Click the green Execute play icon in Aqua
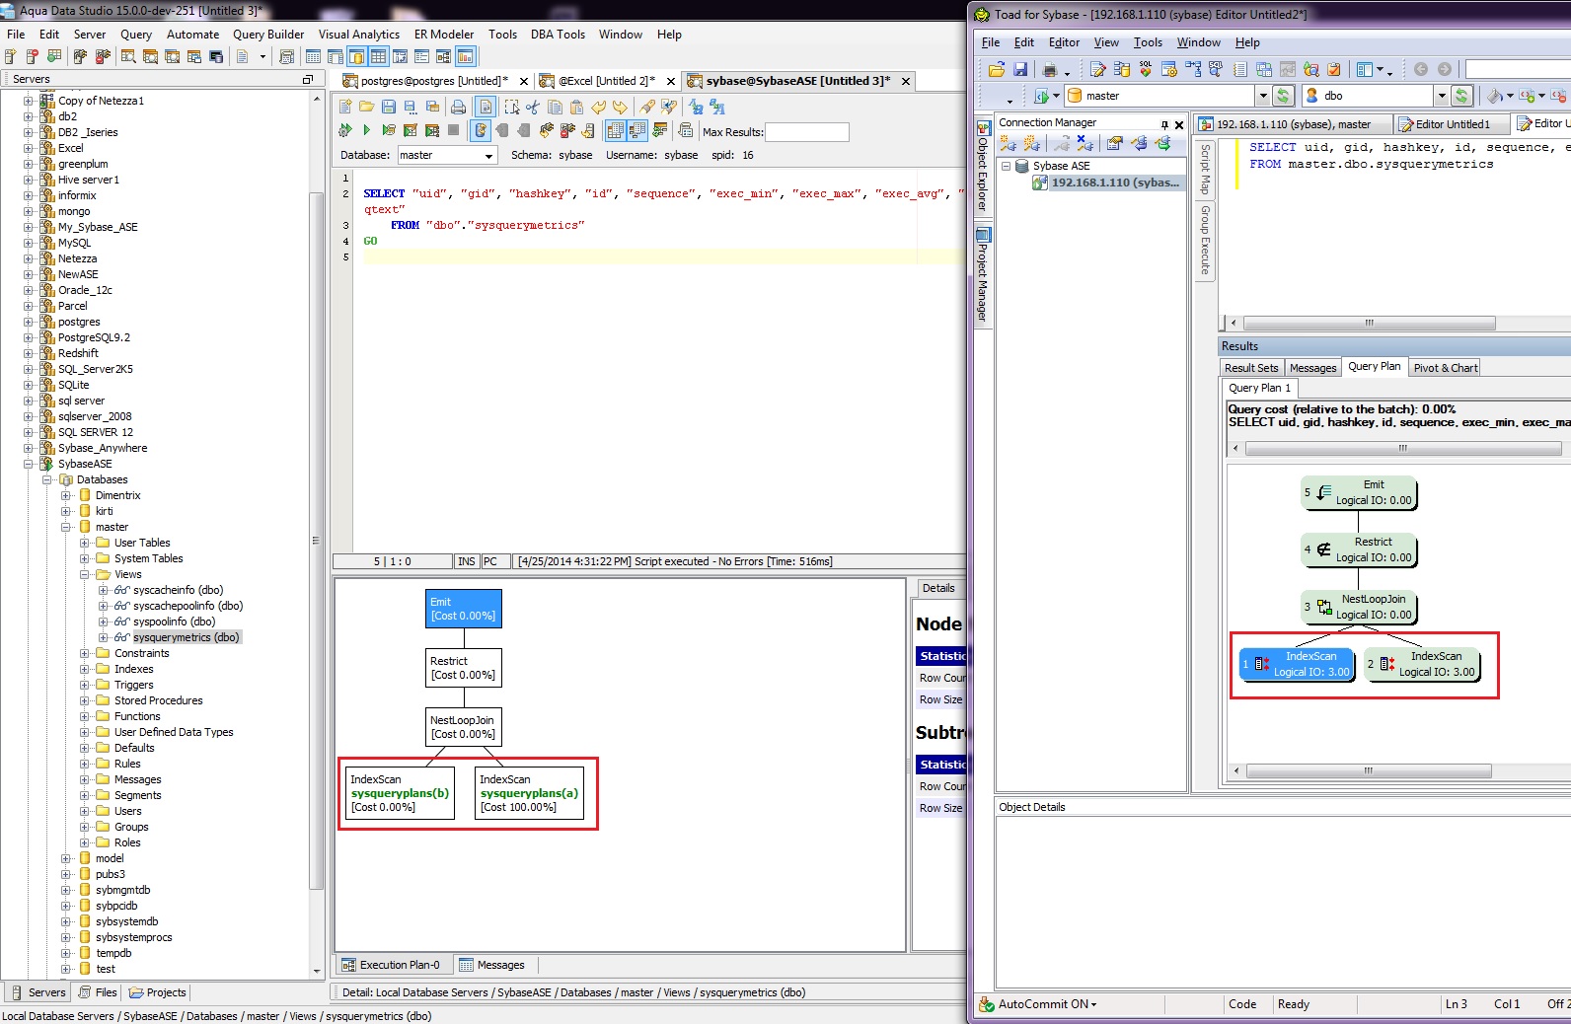 pos(366,130)
